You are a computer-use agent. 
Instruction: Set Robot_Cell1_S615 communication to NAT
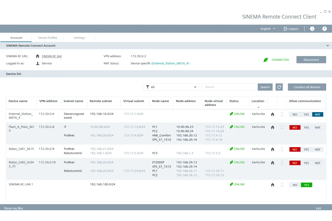(318, 149)
